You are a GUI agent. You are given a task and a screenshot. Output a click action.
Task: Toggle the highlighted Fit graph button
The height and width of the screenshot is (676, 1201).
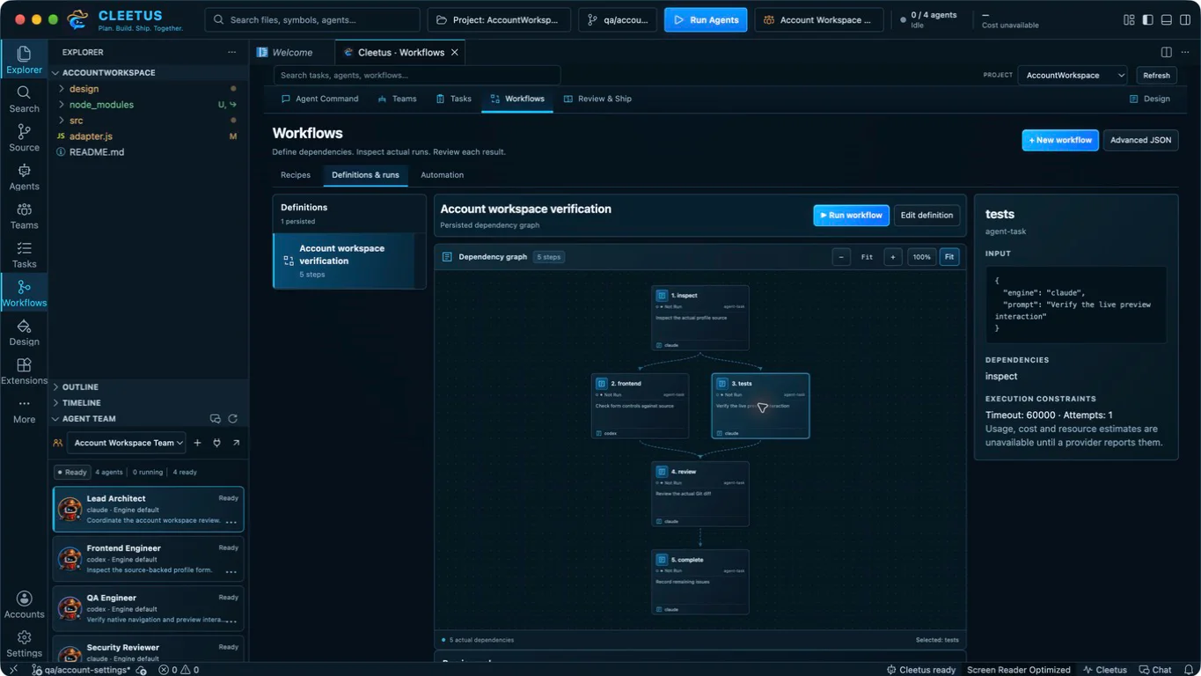[948, 257]
